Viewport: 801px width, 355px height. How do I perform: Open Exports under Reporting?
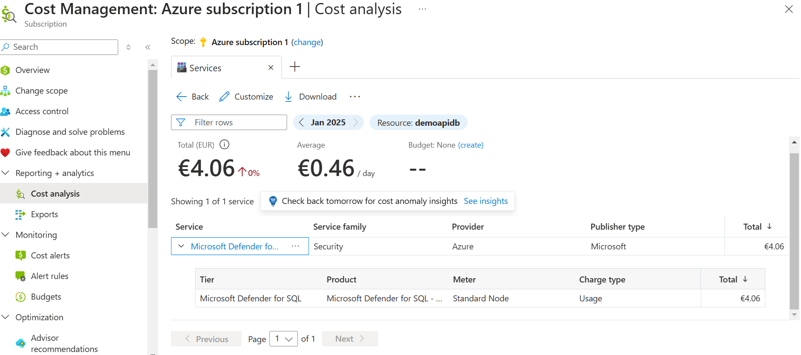coord(44,214)
